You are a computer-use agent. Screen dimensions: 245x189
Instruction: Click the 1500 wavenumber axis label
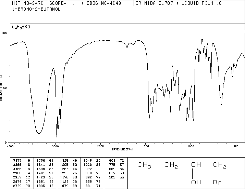pyautogui.click(x=146, y=146)
